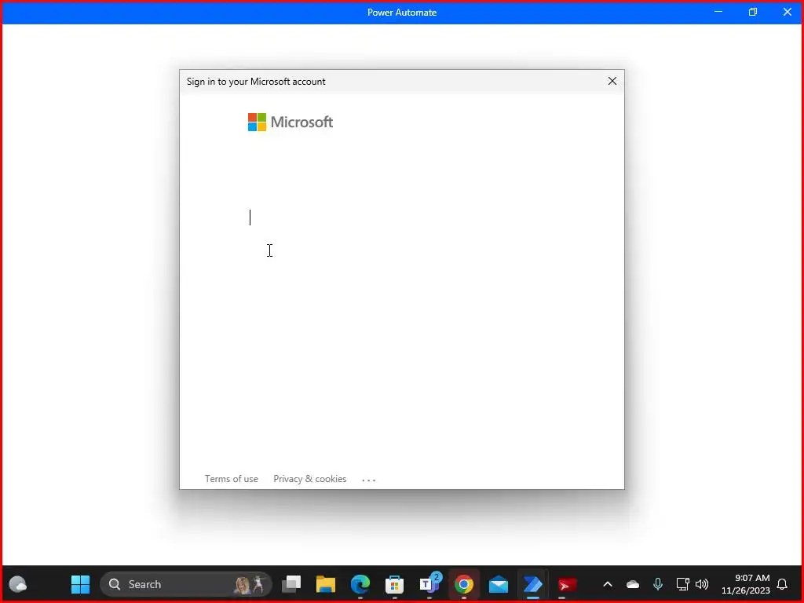
Task: Select the Power Automate taskbar icon
Action: tap(533, 584)
